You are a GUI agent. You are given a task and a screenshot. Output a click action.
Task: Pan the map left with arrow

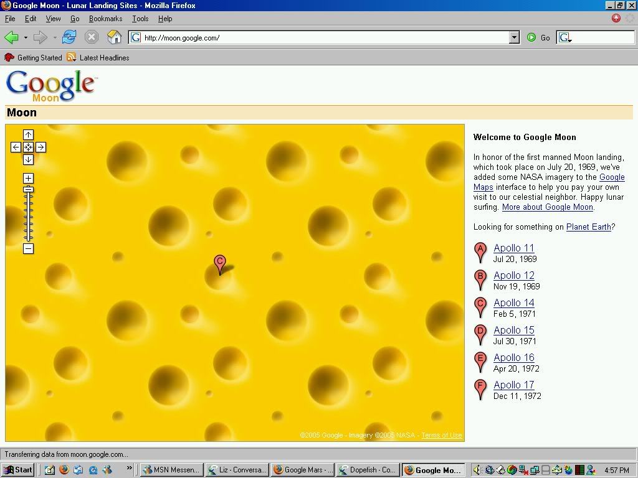coord(16,147)
